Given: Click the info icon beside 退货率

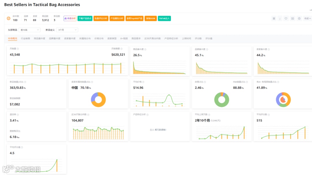Looking at the screenshot, I should [x=18, y=115].
